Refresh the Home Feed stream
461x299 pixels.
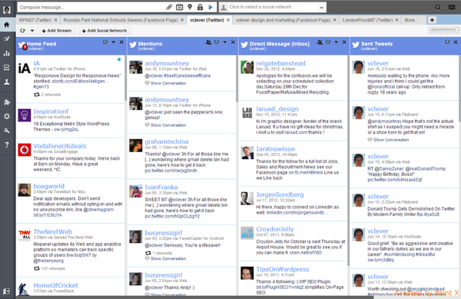coord(105,42)
